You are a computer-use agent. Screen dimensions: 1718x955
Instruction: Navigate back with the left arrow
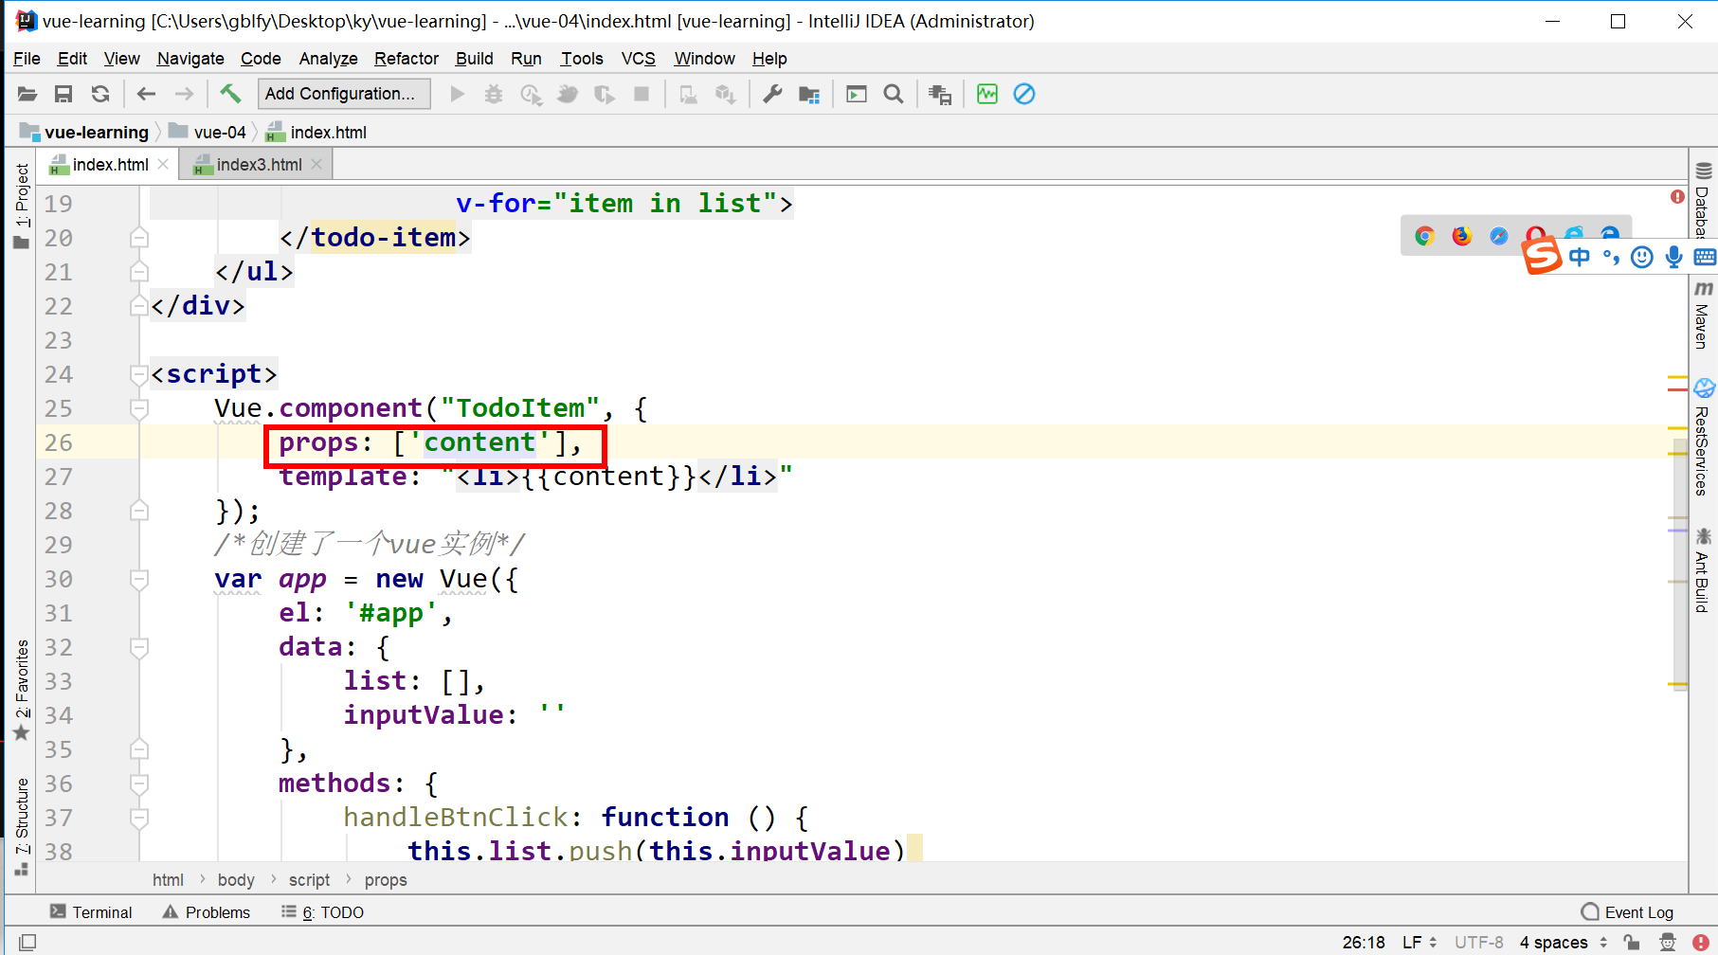tap(146, 94)
